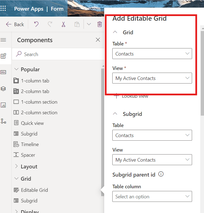204x213 pixels.
Task: Open the Grid View dropdown
Action: point(152,78)
